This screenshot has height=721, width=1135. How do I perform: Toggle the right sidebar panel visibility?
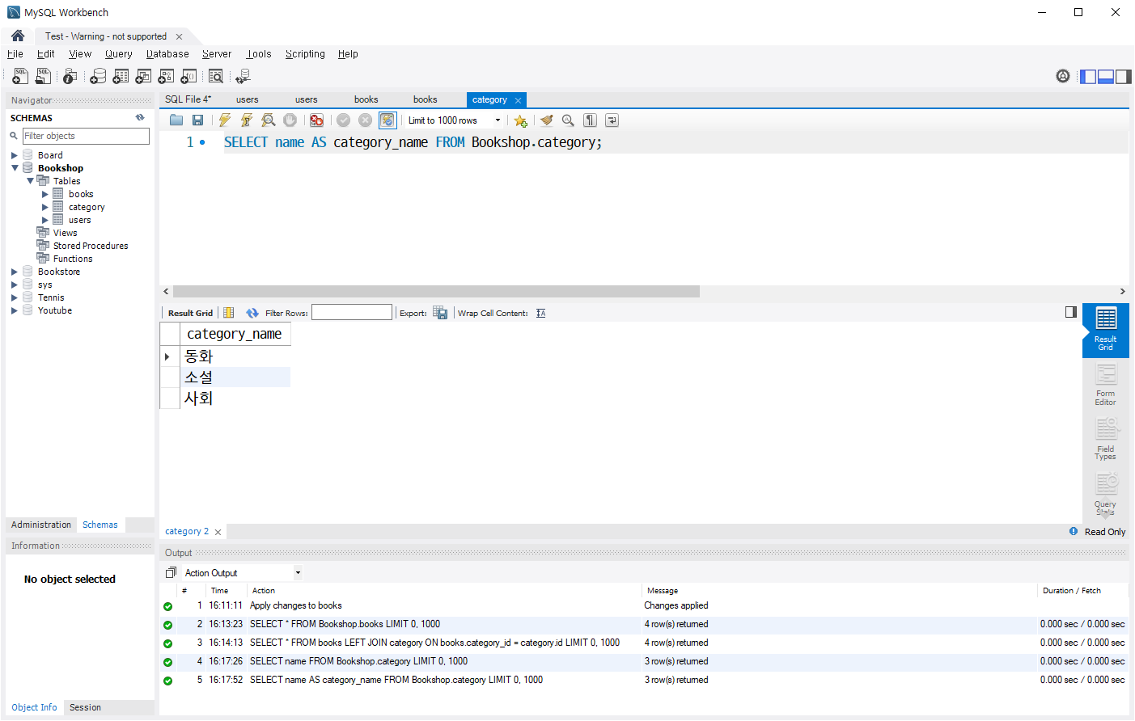(1124, 76)
